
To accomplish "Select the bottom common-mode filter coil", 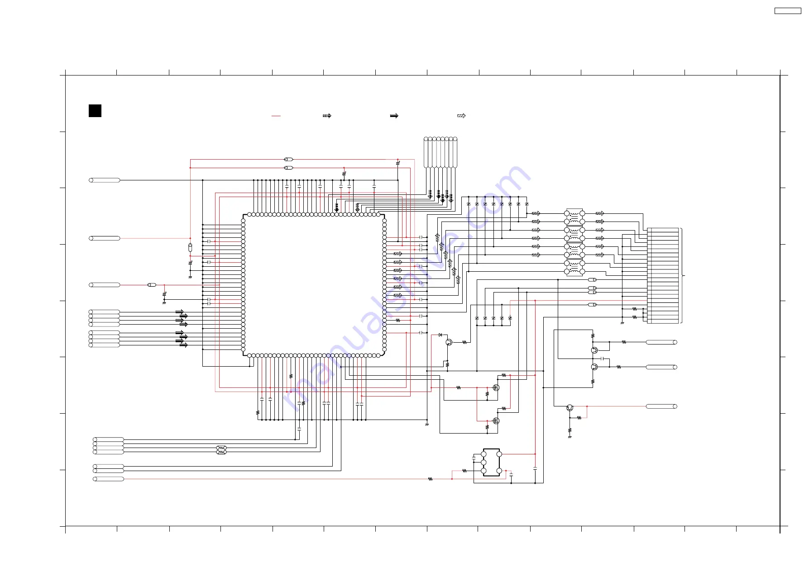I will (x=574, y=267).
